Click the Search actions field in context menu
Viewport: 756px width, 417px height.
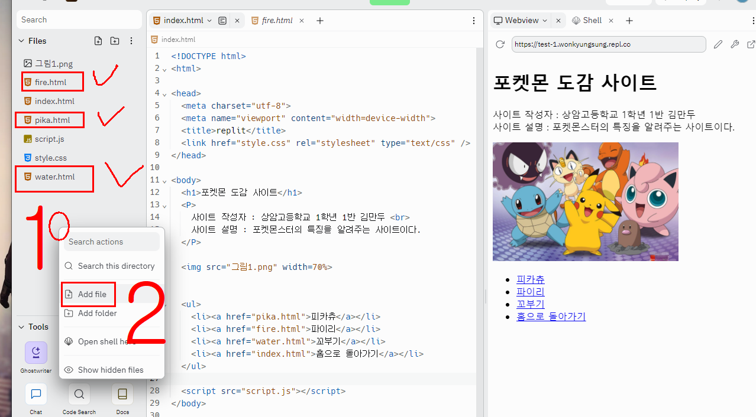point(112,242)
